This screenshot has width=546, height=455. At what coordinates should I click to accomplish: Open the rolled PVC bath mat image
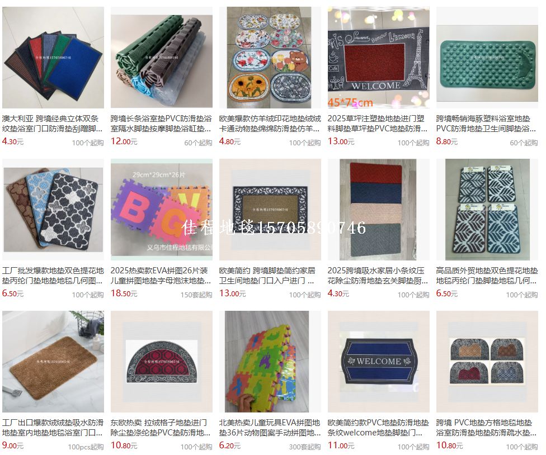[x=162, y=58]
